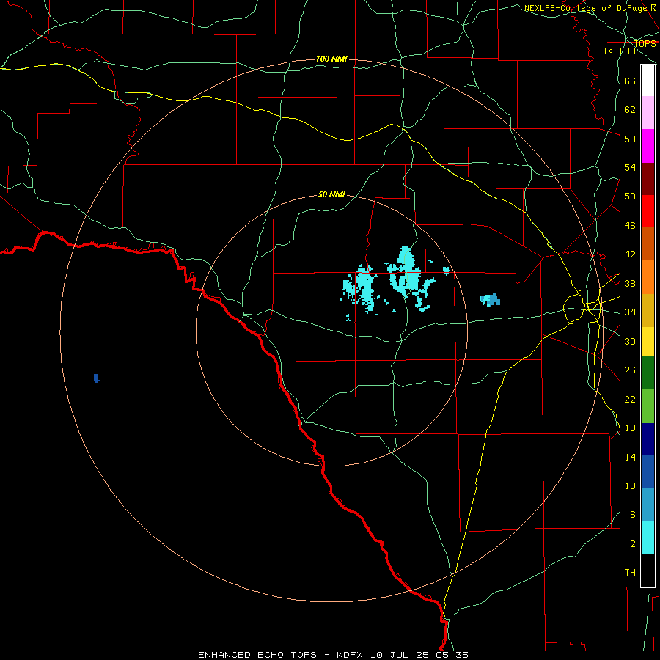This screenshot has height=660, width=660.
Task: Click the legend value "22"
Action: tap(630, 399)
